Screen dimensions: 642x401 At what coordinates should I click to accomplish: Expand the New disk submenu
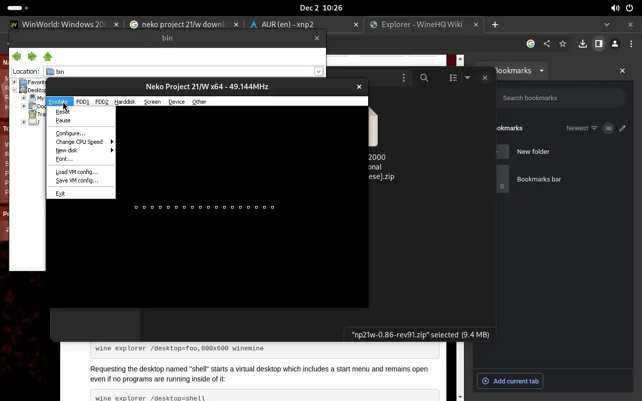[81, 150]
